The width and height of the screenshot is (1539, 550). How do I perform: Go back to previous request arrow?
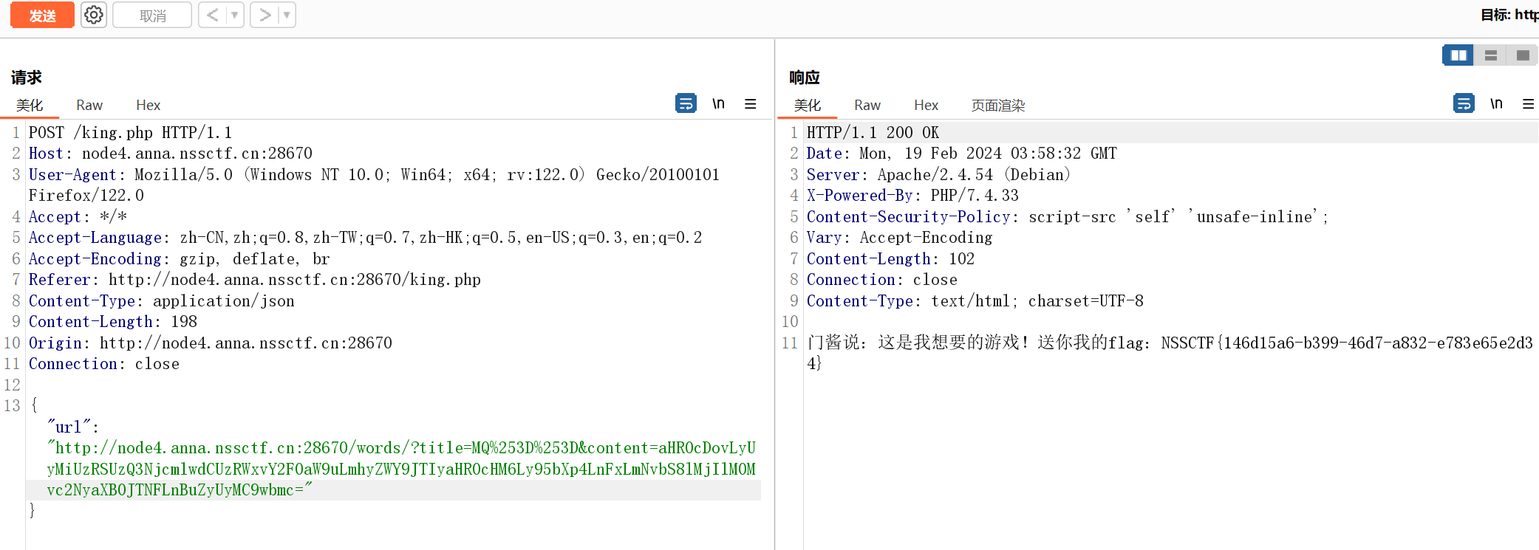click(x=212, y=15)
